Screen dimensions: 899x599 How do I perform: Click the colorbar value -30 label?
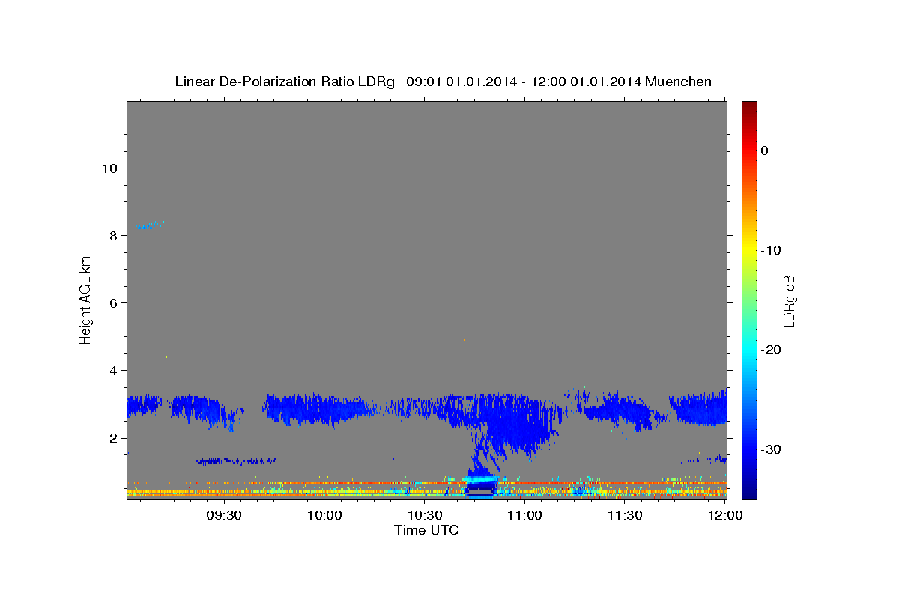769,449
